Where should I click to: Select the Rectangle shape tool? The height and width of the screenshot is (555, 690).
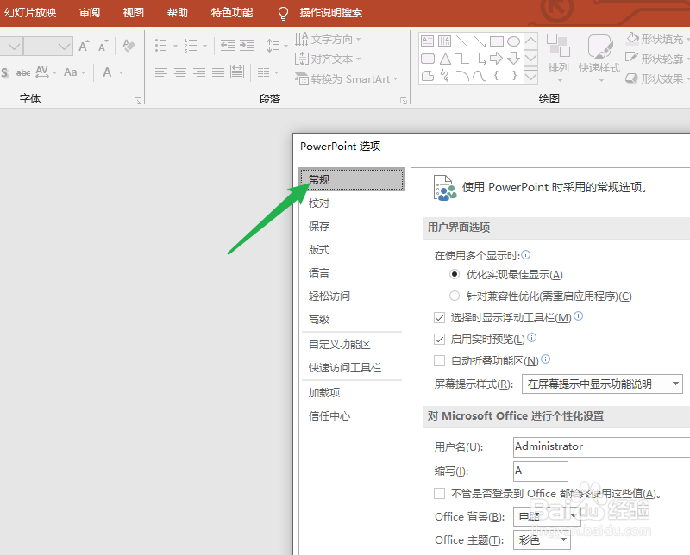[497, 40]
